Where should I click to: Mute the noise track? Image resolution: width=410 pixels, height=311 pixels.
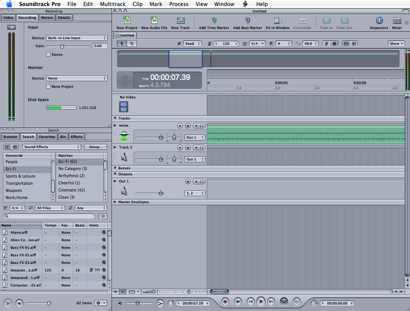click(196, 126)
